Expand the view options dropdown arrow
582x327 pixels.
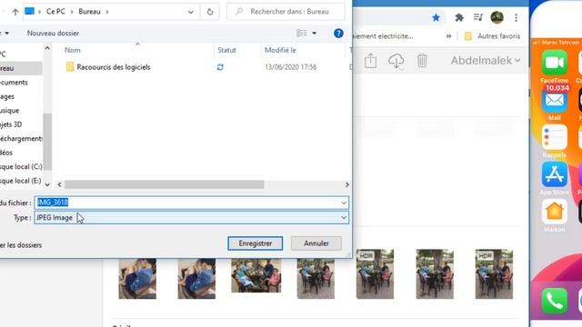[x=315, y=34]
